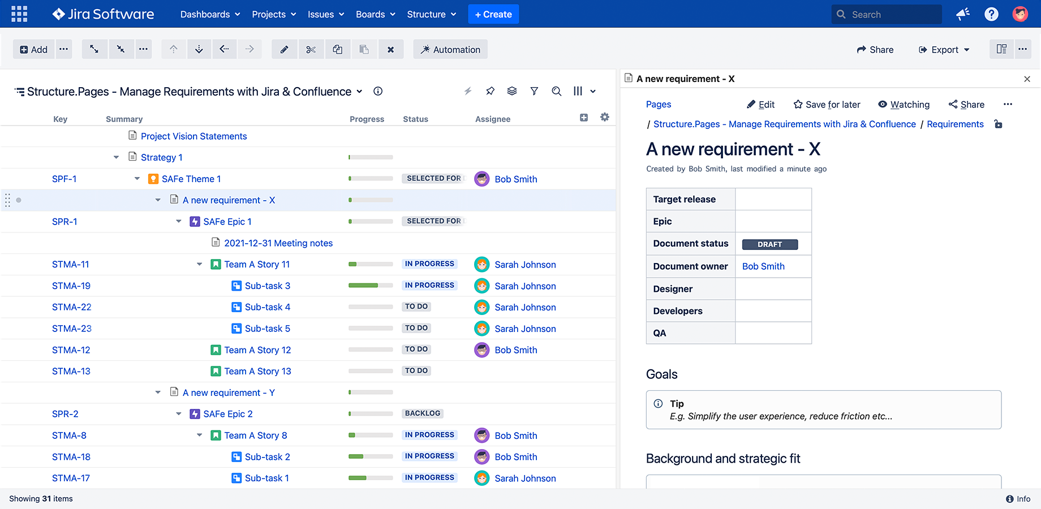Click the edit pencil toolbar icon
The image size is (1041, 509).
click(x=284, y=49)
